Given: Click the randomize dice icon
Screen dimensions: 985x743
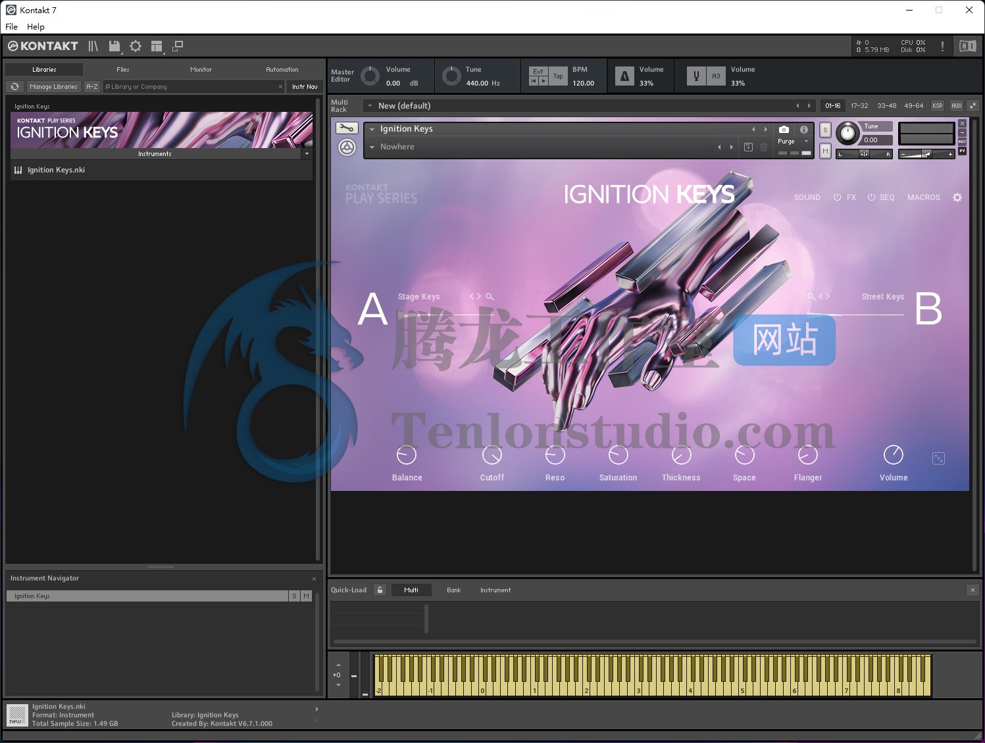Looking at the screenshot, I should [939, 458].
